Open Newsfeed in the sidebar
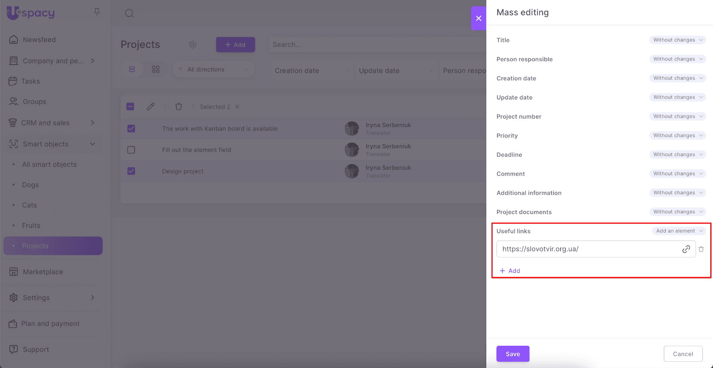The width and height of the screenshot is (713, 368). click(x=39, y=40)
